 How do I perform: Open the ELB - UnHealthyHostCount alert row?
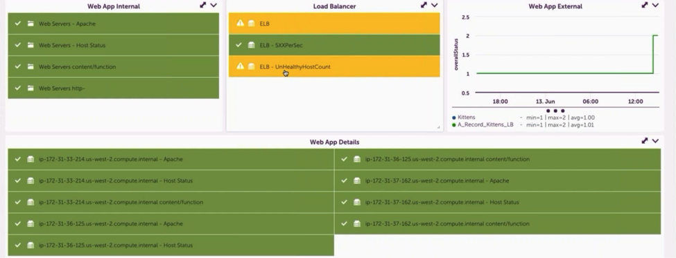click(334, 66)
